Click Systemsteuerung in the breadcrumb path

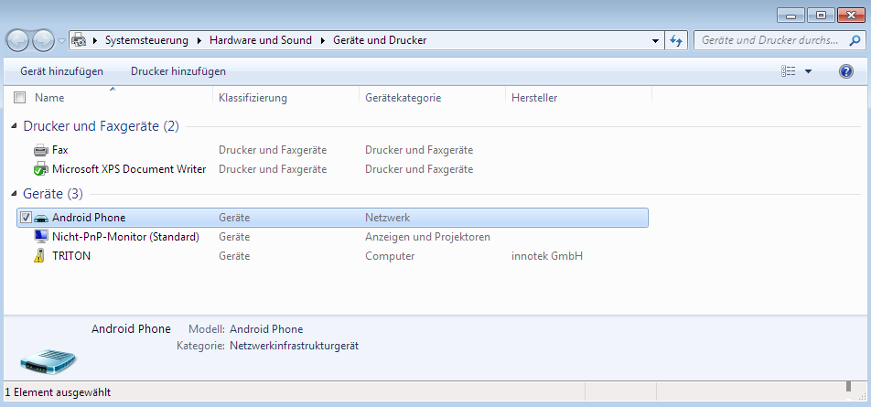[146, 40]
